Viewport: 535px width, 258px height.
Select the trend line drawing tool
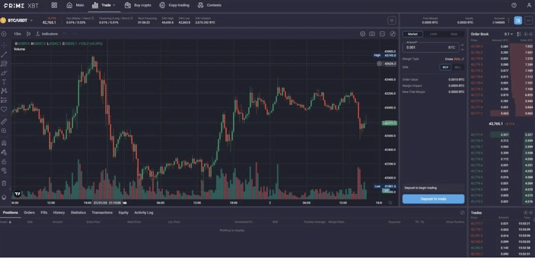[x=4, y=54]
